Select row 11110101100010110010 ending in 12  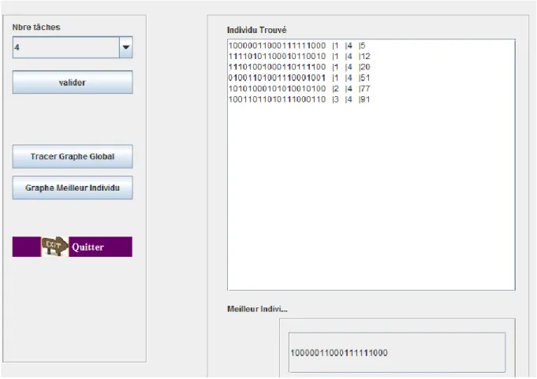pos(300,56)
